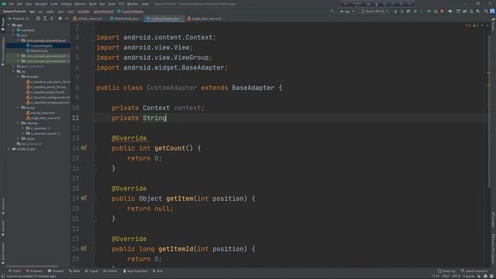The height and width of the screenshot is (279, 496).
Task: Open the VCS menu
Action: coord(121,4)
